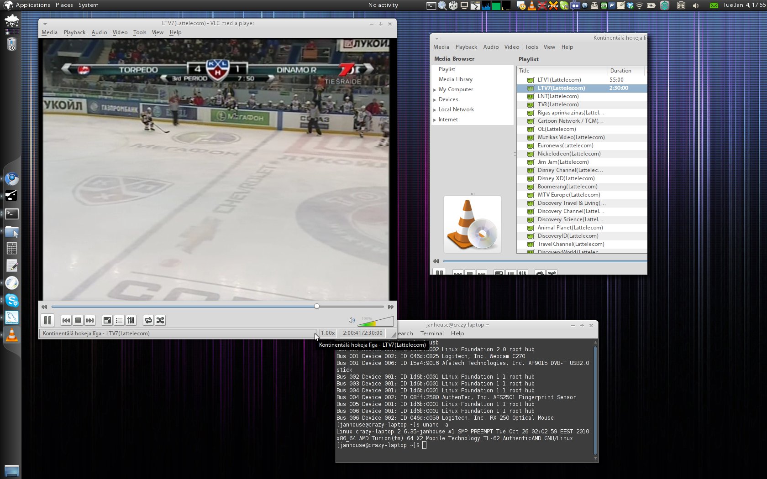Stop playback in LTV7 player
The width and height of the screenshot is (767, 479).
tap(78, 320)
